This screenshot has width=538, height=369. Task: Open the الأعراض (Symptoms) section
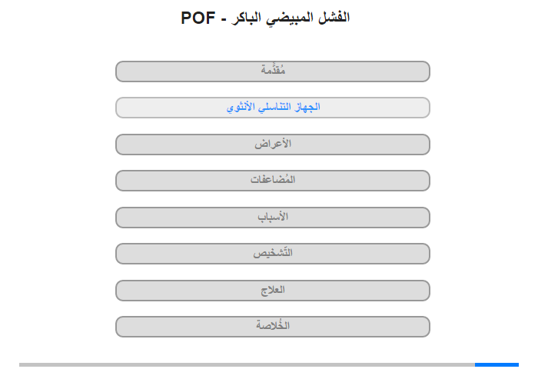coord(272,145)
